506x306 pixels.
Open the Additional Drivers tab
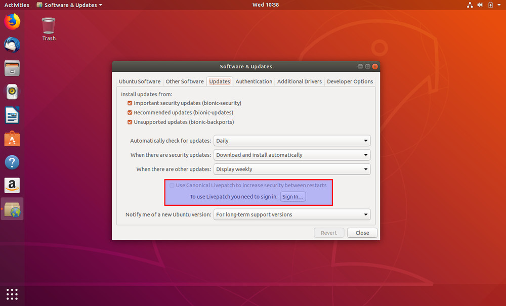299,81
